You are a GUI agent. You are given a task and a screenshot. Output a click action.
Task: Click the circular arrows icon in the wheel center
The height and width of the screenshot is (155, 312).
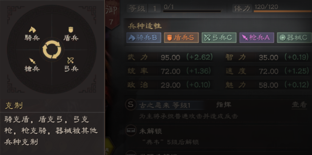coord(52,50)
